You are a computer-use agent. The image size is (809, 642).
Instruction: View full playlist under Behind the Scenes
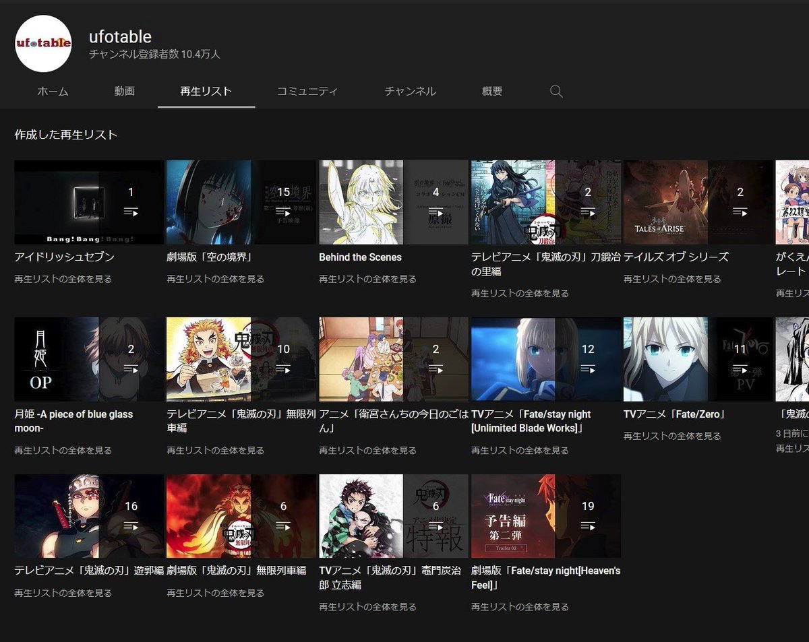[x=368, y=279]
